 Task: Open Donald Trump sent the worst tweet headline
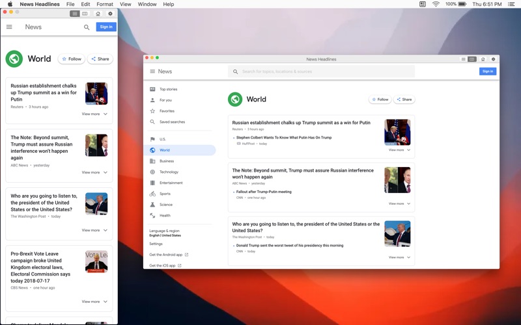point(290,246)
